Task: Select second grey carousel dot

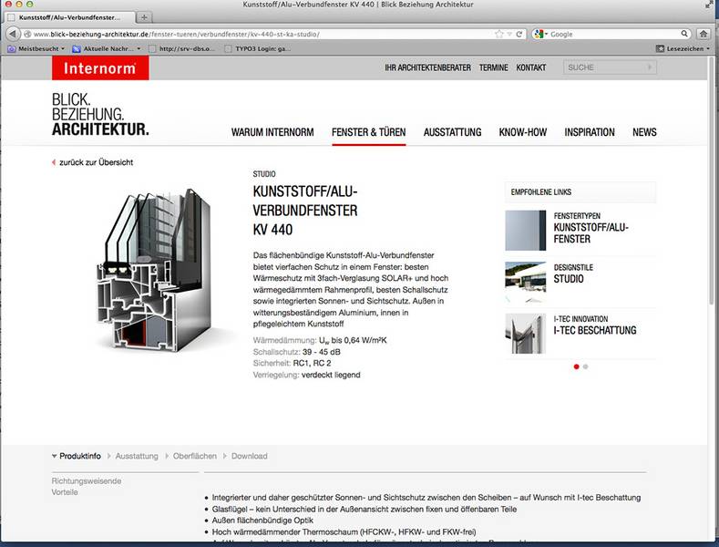Action: coord(586,366)
